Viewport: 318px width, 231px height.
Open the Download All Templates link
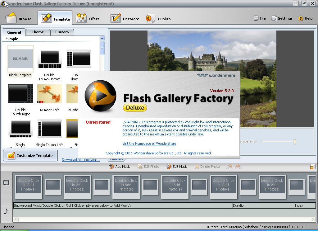click(x=81, y=159)
